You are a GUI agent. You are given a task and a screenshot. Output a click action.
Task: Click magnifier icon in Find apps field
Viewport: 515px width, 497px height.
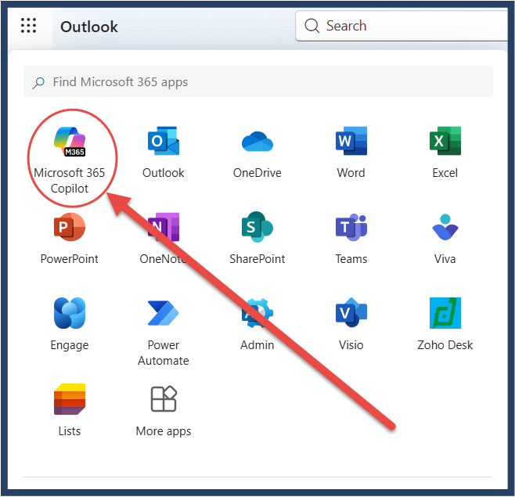click(x=38, y=83)
